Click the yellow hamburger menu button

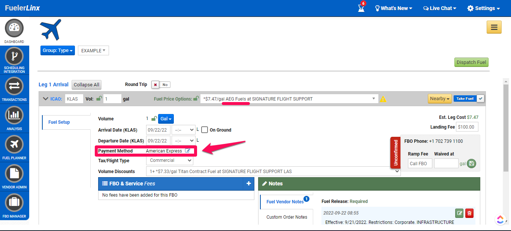point(494,27)
